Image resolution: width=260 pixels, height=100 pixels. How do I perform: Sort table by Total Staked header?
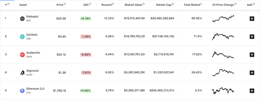tap(192, 5)
